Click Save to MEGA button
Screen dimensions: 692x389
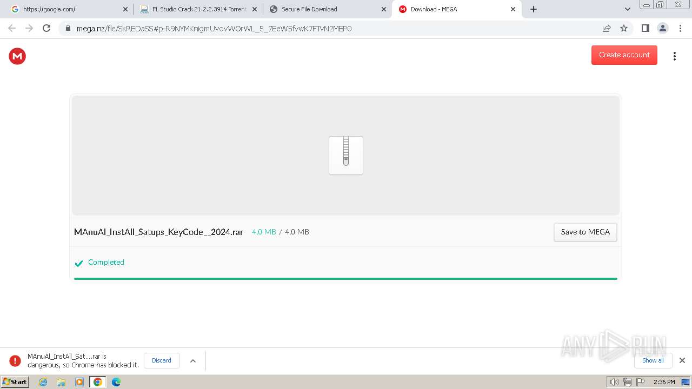click(x=585, y=232)
